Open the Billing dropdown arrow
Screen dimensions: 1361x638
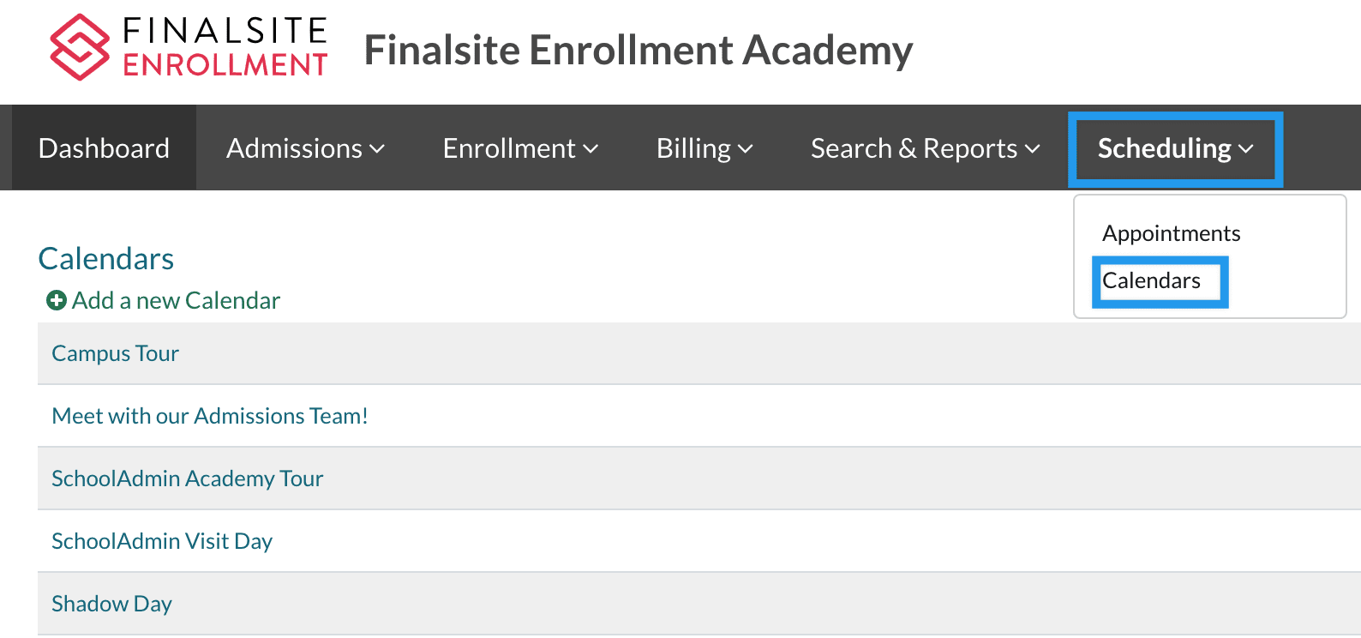[746, 149]
